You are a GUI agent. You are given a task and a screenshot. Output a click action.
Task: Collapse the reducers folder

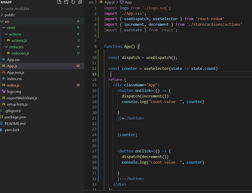coord(6,47)
